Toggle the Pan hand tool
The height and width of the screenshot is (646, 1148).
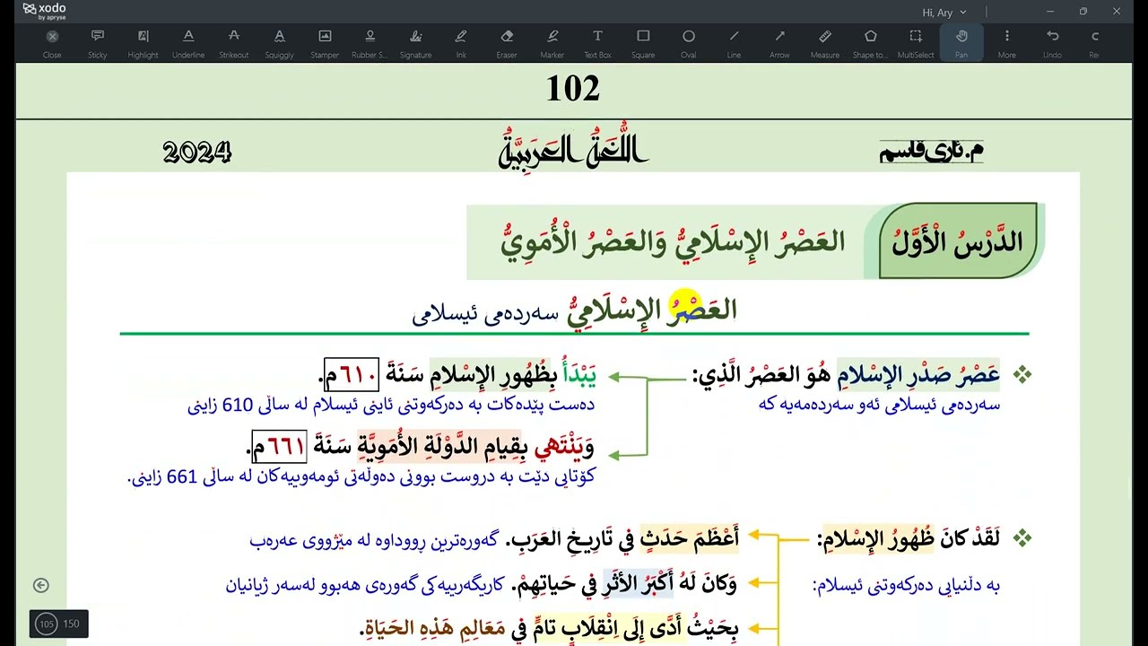point(961,42)
